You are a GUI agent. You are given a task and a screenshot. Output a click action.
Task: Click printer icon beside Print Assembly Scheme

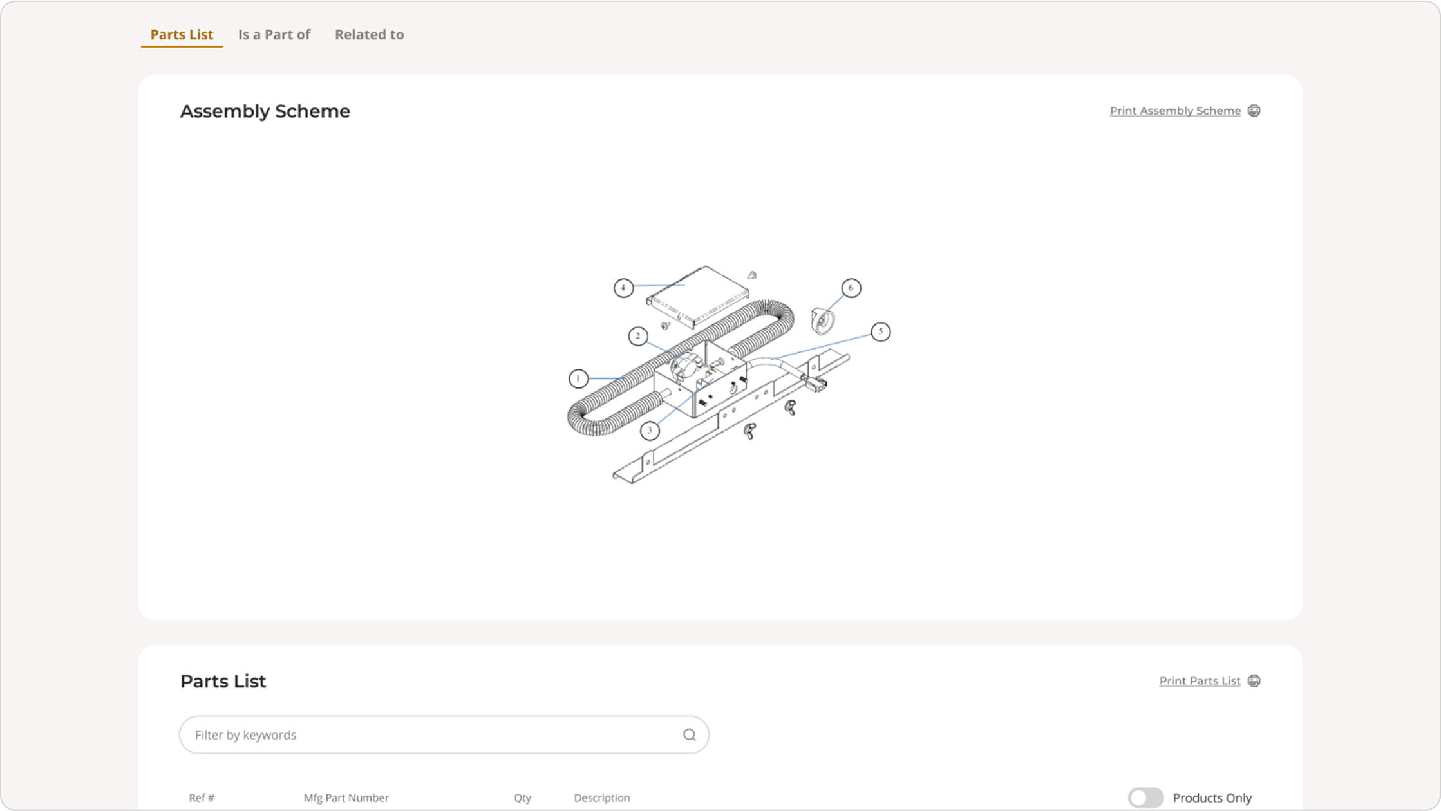click(x=1254, y=111)
